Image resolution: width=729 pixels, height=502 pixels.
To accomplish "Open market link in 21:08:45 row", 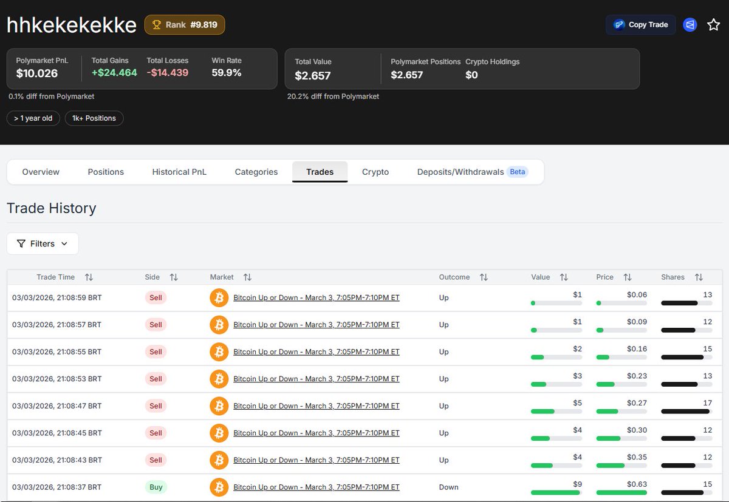I will tap(317, 433).
